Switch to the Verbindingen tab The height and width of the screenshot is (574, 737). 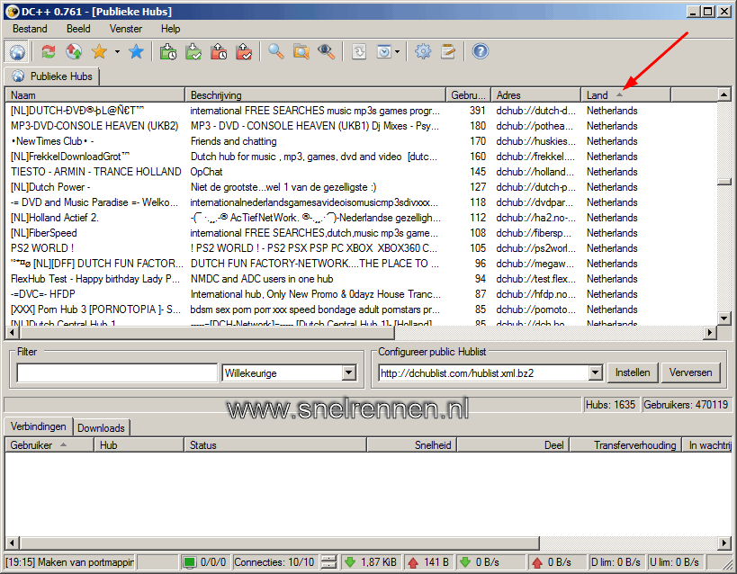(39, 426)
